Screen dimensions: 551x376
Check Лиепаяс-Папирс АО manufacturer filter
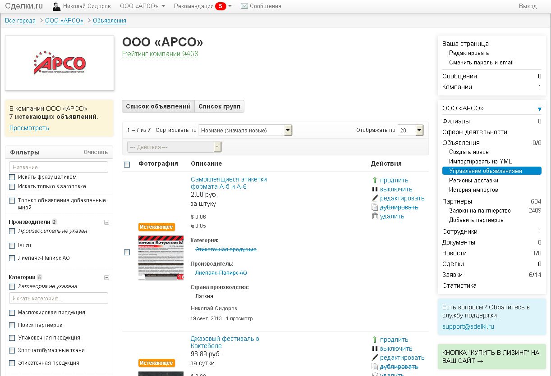[x=12, y=258]
